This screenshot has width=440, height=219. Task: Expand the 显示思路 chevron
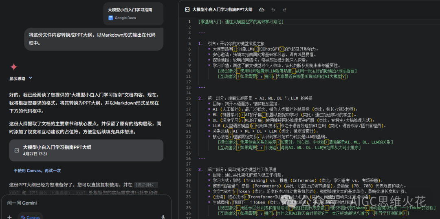click(31, 78)
